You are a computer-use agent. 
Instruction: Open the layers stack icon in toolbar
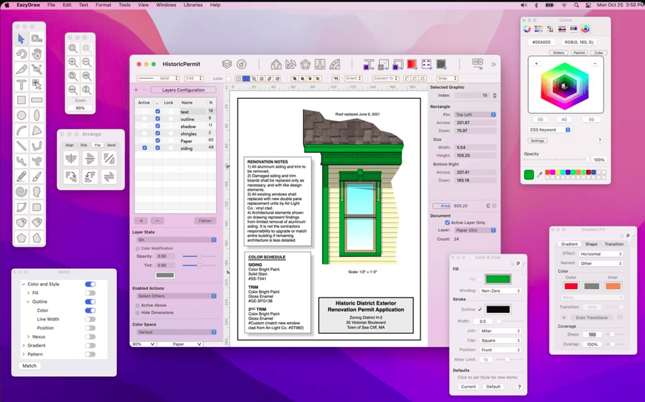coord(227,64)
